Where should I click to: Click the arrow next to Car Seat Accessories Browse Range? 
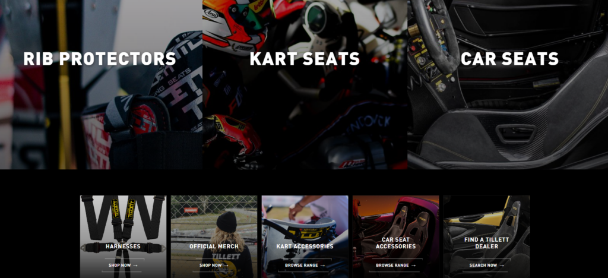tap(413, 266)
